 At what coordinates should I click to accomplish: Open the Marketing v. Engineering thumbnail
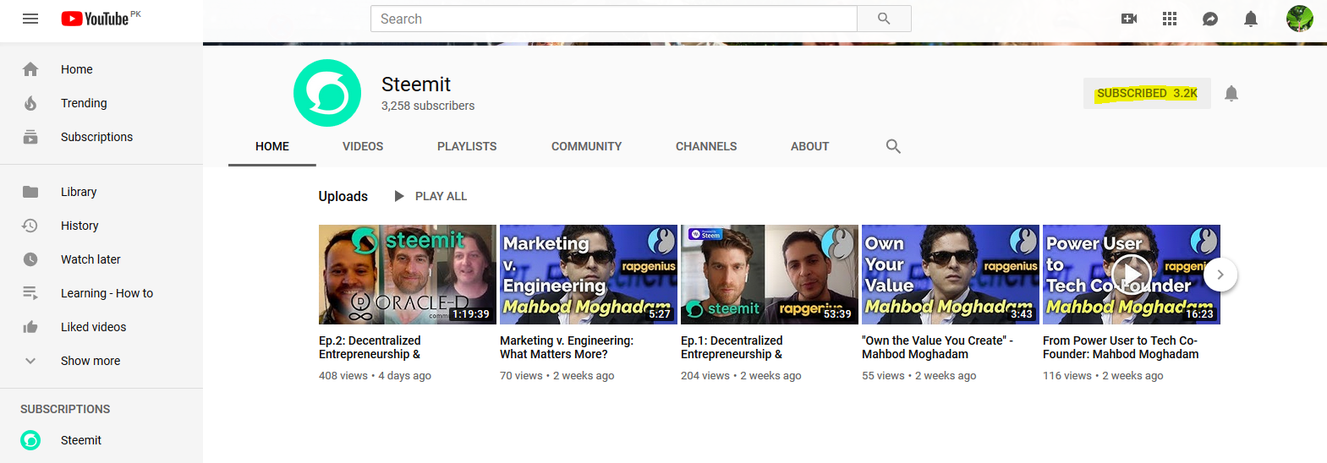pos(589,275)
